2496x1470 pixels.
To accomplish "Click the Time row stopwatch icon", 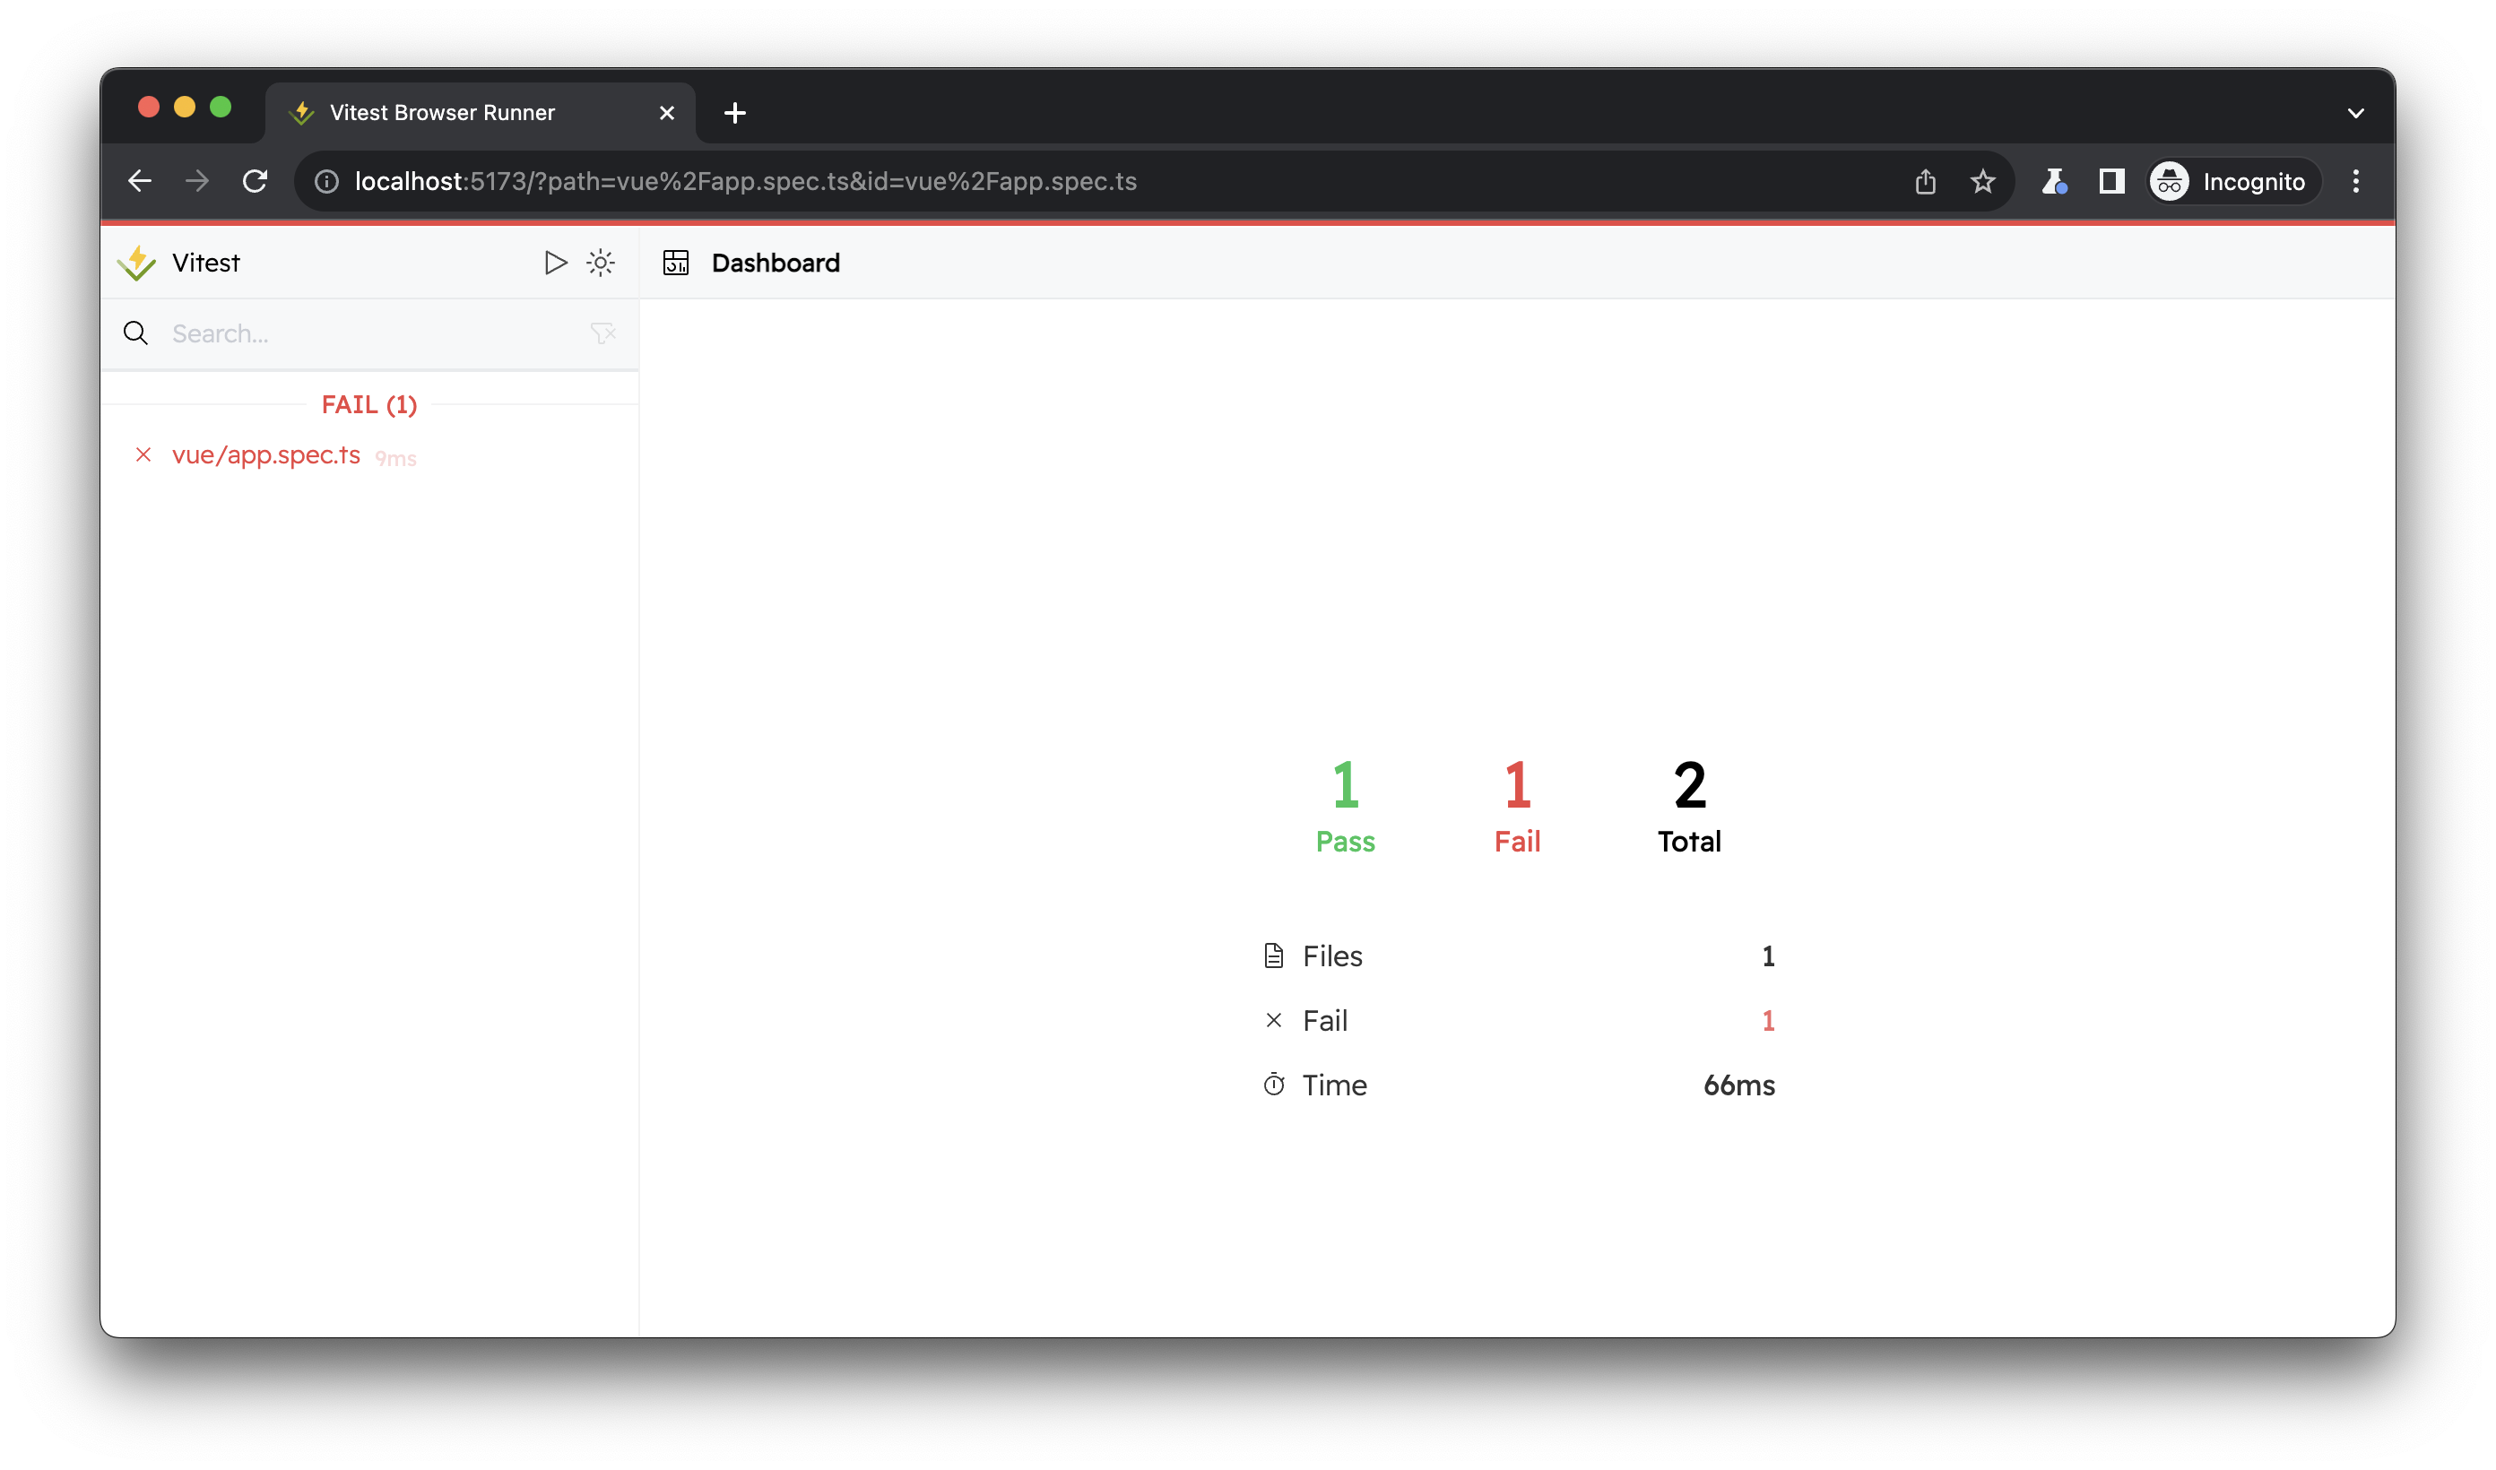I will coord(1275,1085).
